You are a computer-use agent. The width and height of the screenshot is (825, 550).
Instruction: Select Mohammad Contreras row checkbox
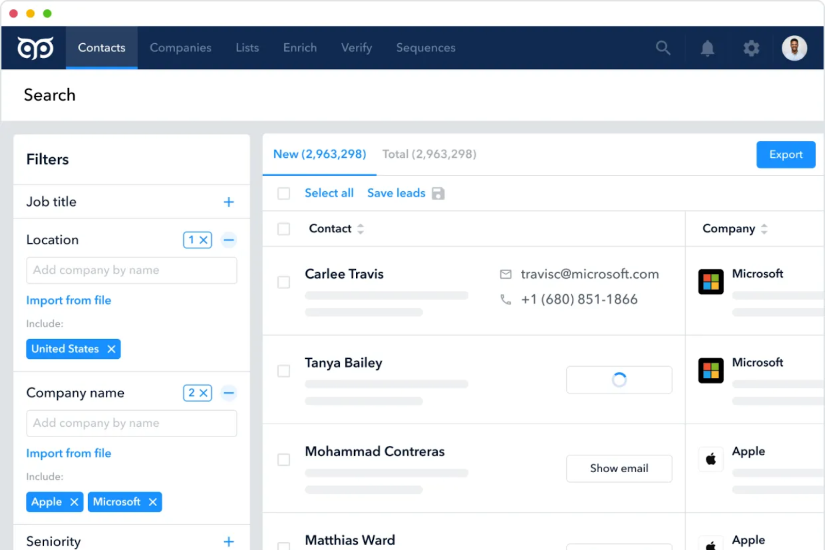284,460
